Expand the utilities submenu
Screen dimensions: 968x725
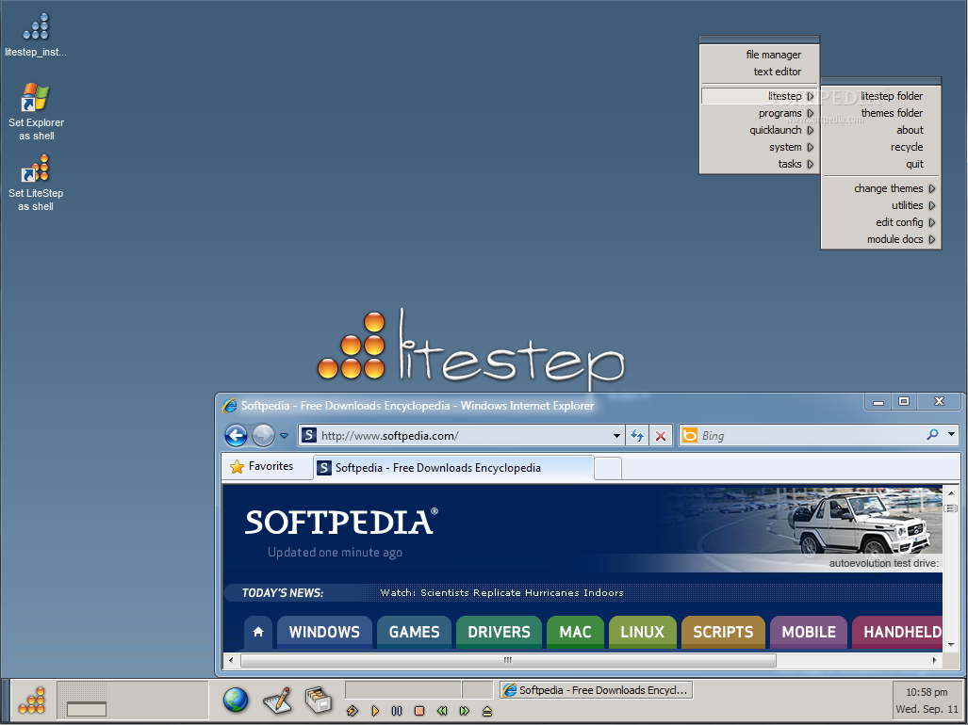click(881, 205)
